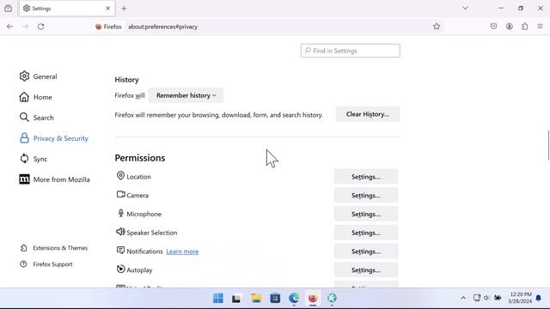Open File Explorer from the taskbar
This screenshot has width=550, height=309.
point(256,298)
